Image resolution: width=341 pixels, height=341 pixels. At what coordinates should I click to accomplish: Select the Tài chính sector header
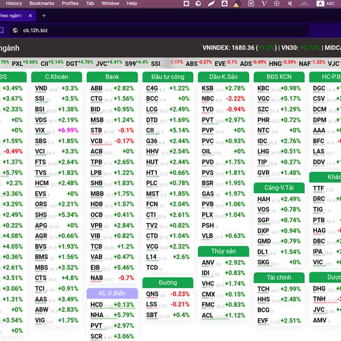(x=279, y=278)
